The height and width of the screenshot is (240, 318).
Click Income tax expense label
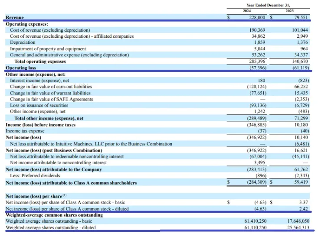pyautogui.click(x=25, y=131)
